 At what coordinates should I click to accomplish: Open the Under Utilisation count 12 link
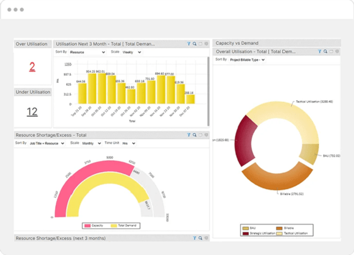(x=32, y=111)
